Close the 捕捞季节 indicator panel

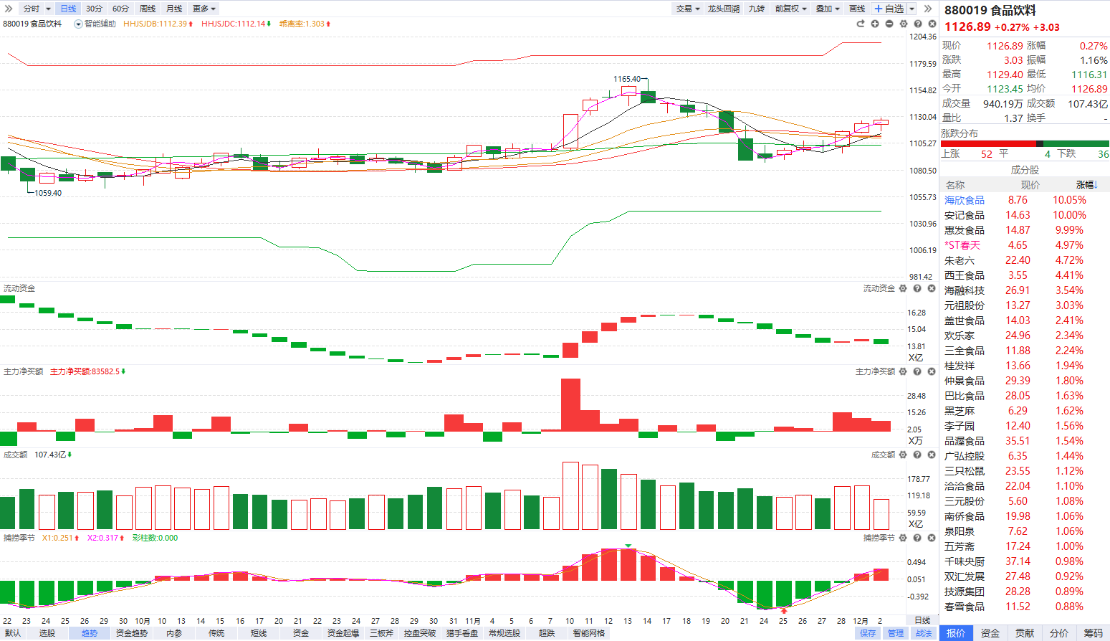pos(932,538)
